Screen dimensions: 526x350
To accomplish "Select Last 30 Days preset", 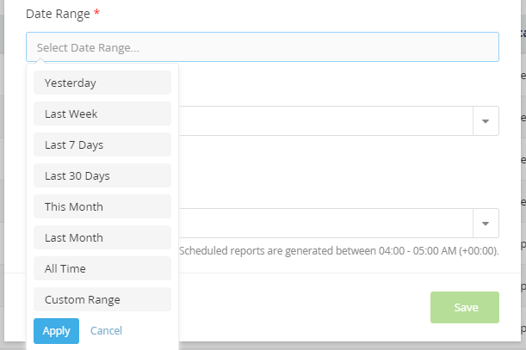I will coord(102,175).
